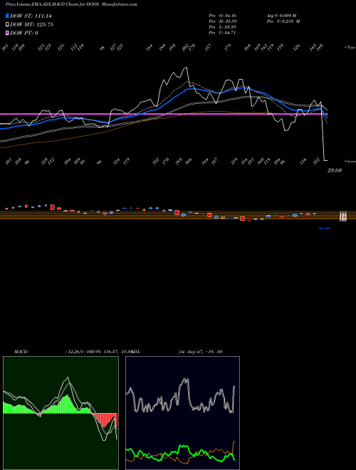Click inside the ADX indicator chart
Image resolution: width=356 pixels, height=470 pixels.
(x=182, y=413)
